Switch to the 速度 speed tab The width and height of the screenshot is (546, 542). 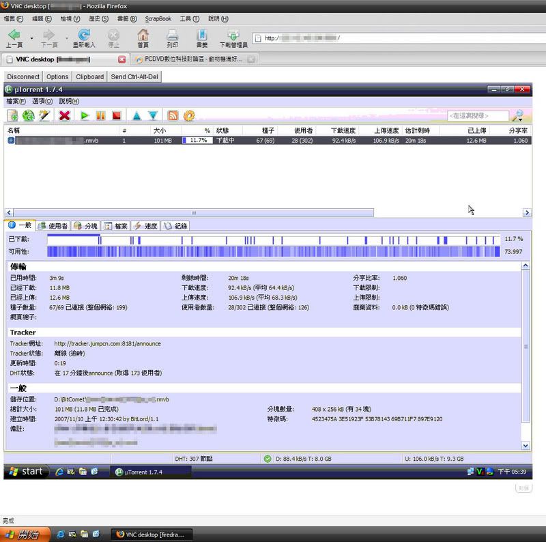coord(146,226)
